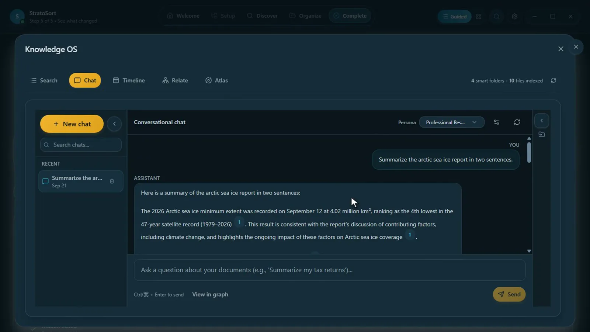Close the Knowledge OS dialog

coord(560,49)
